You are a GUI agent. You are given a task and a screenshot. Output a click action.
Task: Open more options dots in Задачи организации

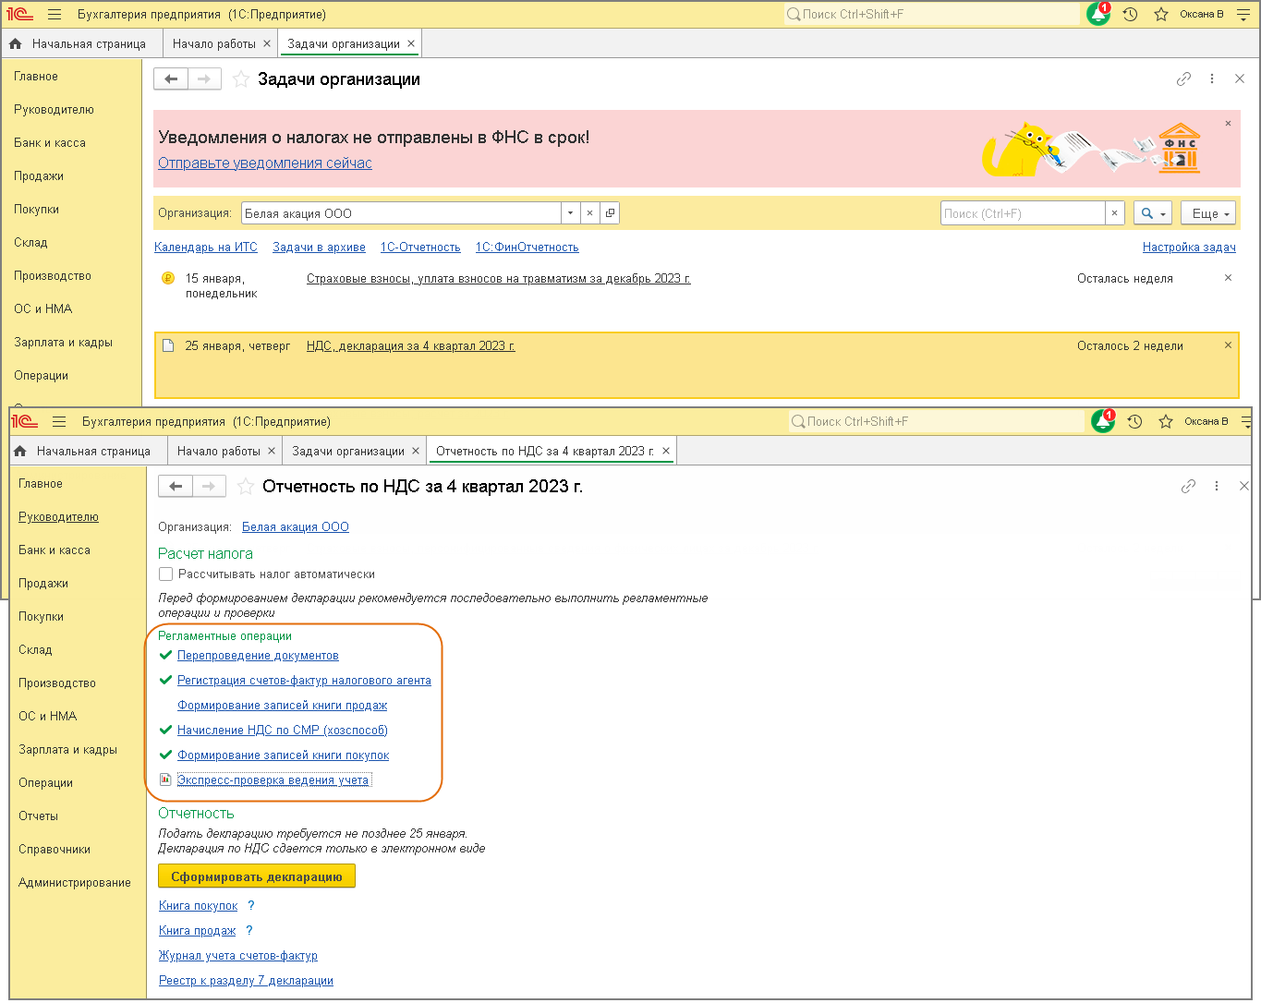click(1212, 79)
